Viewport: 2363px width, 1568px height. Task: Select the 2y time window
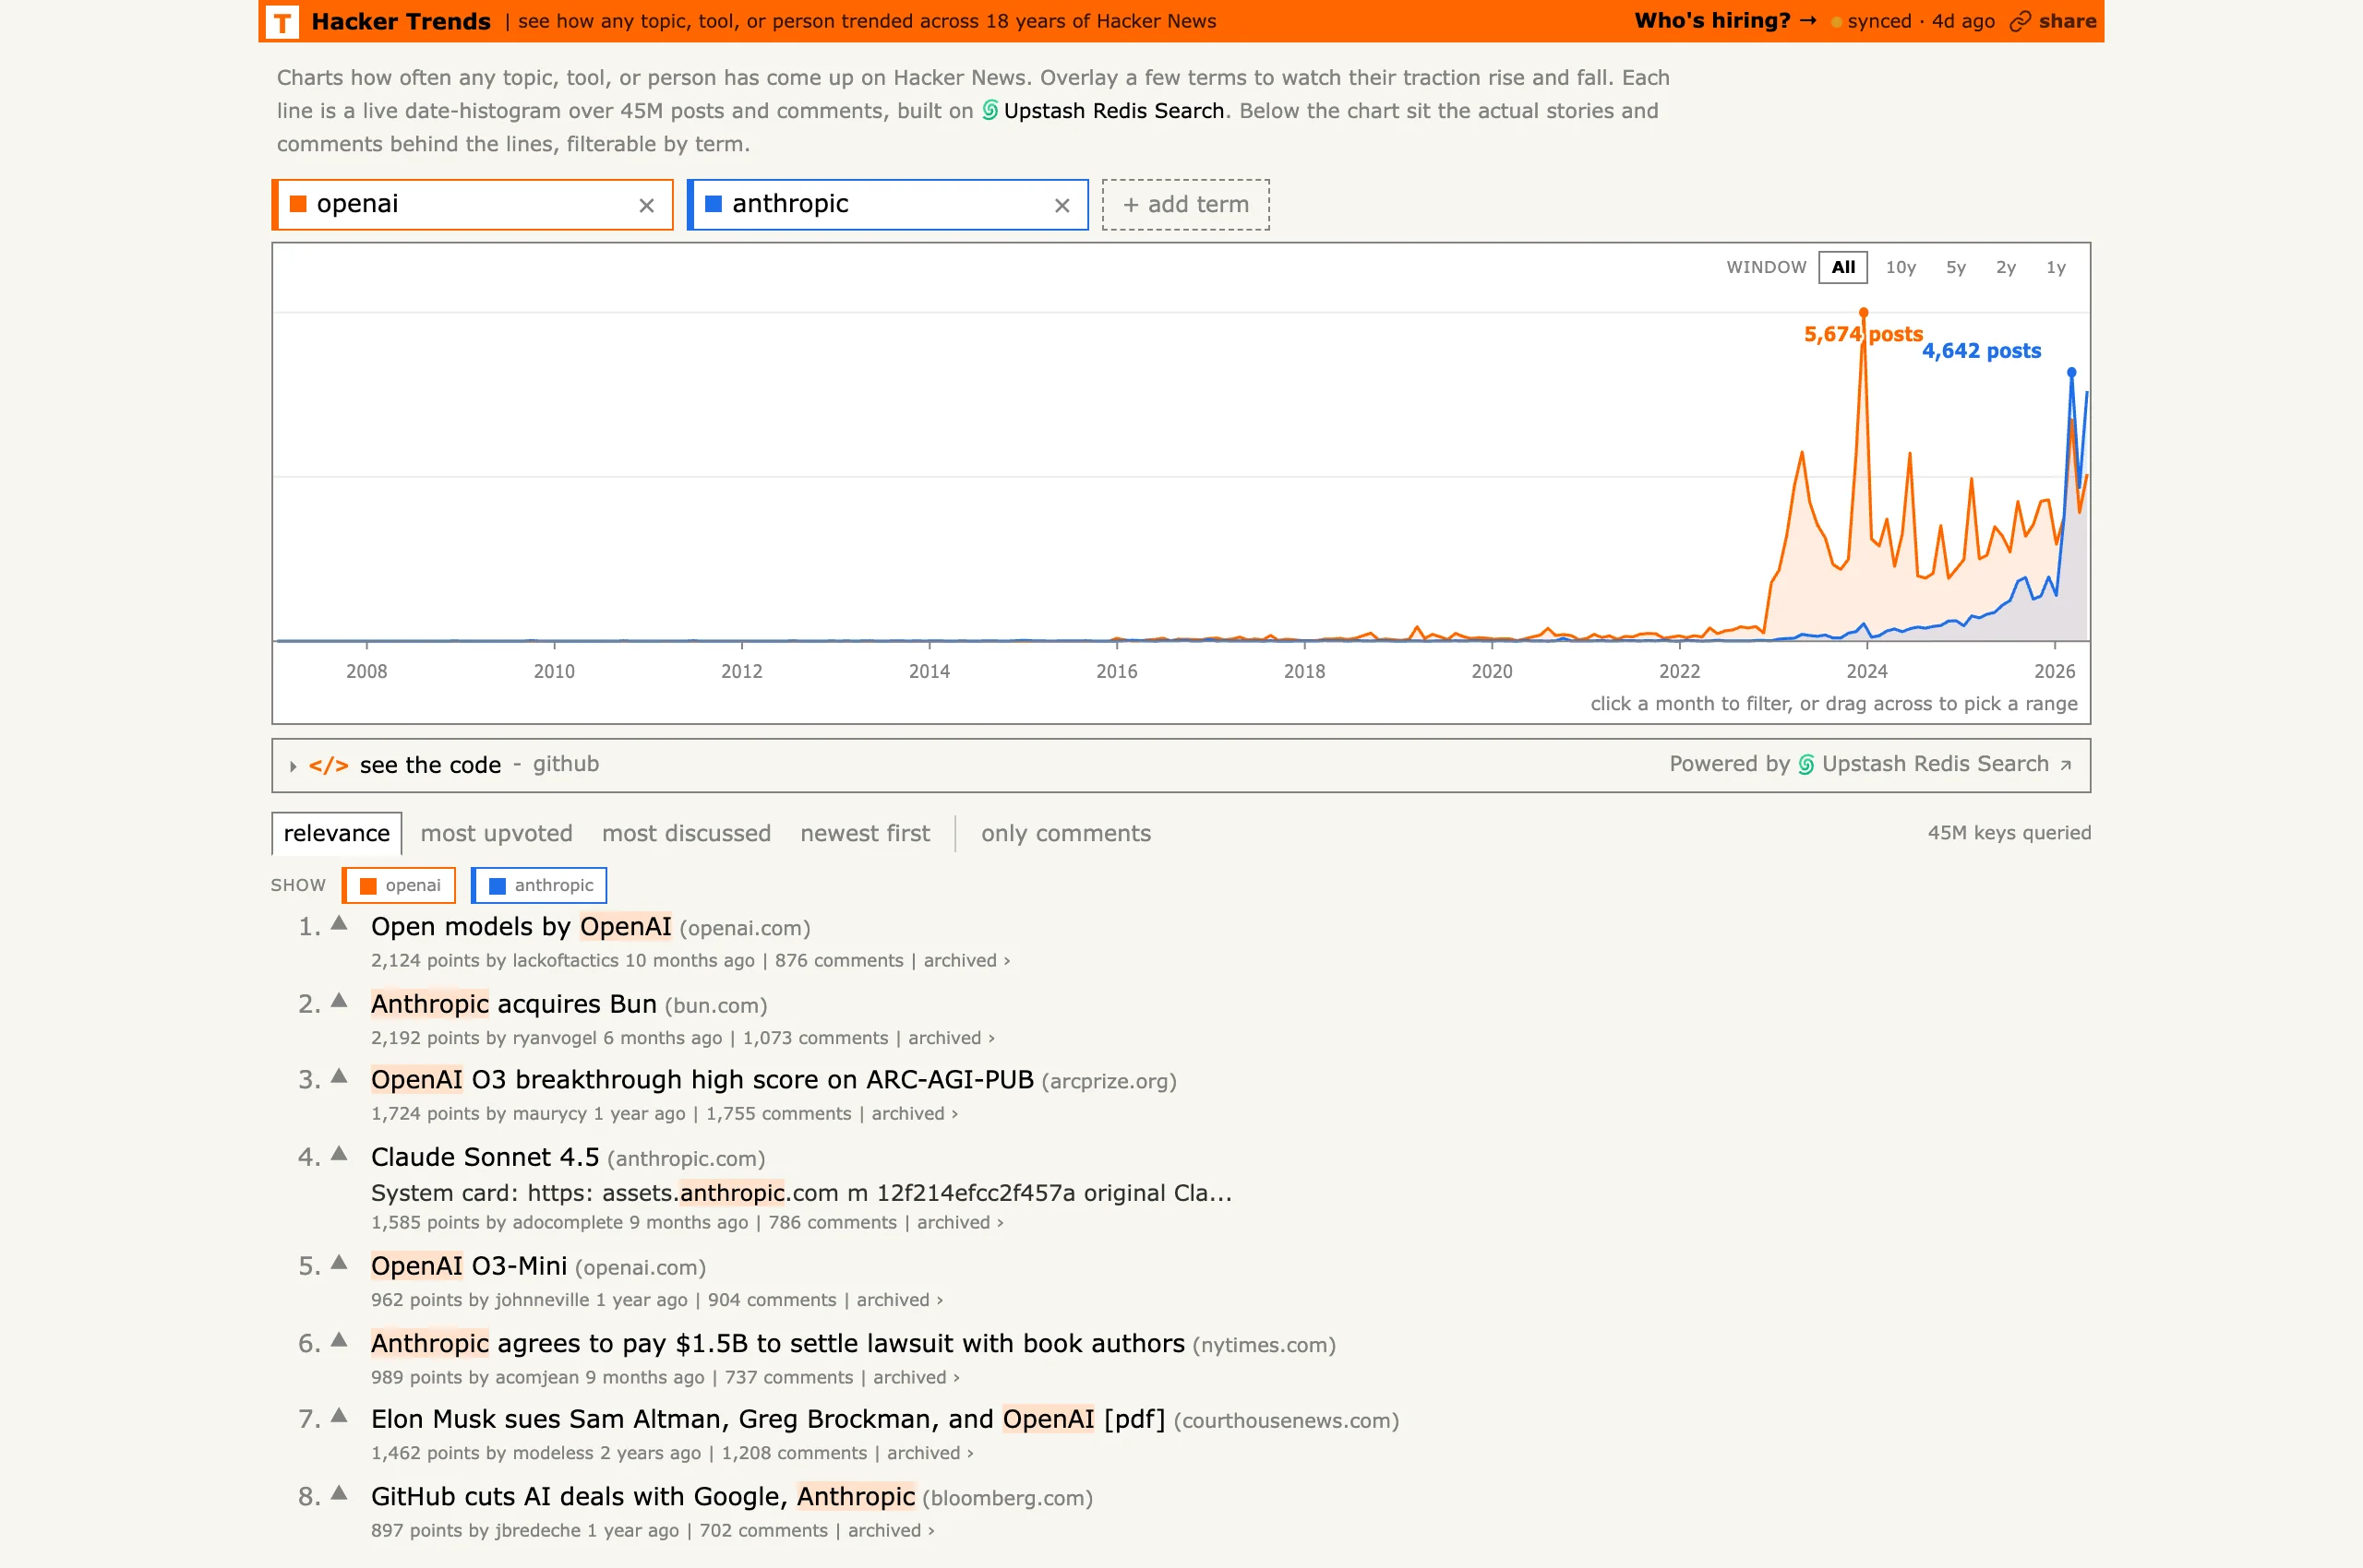pos(2006,267)
